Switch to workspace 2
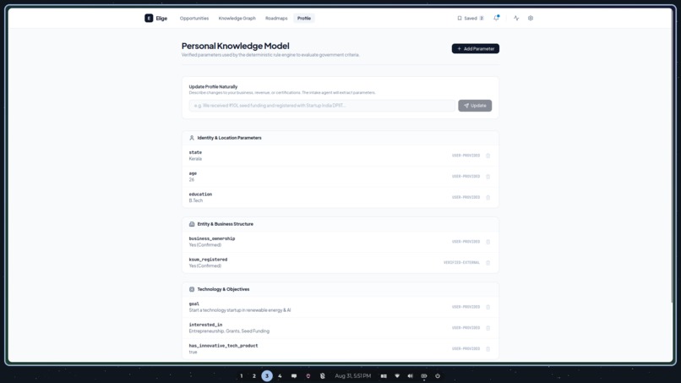 [x=254, y=376]
